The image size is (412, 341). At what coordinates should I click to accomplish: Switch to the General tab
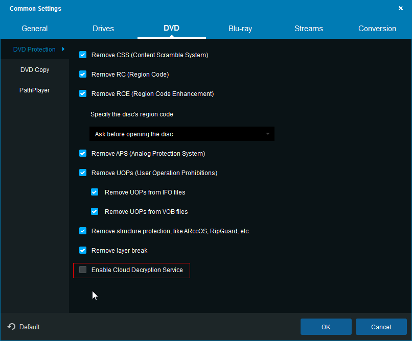click(35, 29)
